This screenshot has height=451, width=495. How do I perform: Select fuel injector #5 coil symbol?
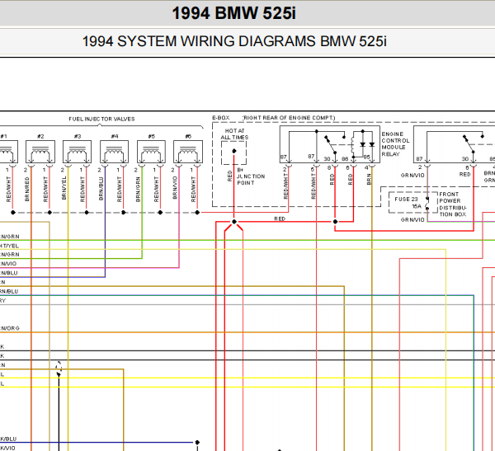click(151, 152)
